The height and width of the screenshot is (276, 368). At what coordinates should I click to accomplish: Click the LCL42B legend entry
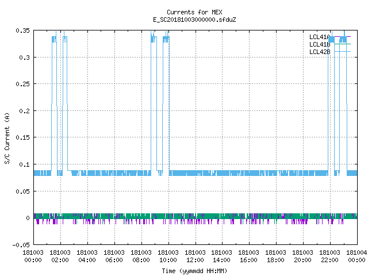[x=329, y=52]
